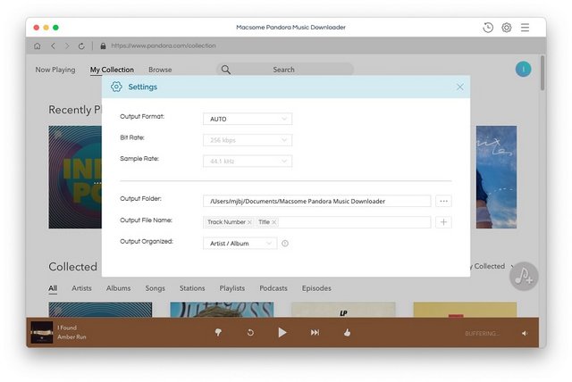Mute audio with the speaker icon
Viewport: 572px width, 382px height.
[525, 333]
